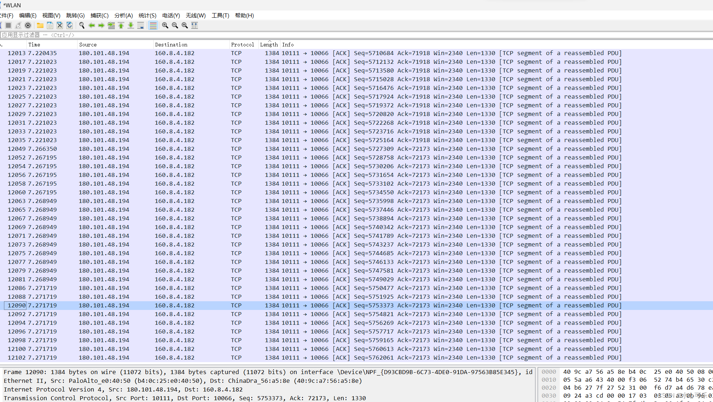Sort packets by clicking the Time column header
The image size is (713, 402).
pyautogui.click(x=34, y=44)
